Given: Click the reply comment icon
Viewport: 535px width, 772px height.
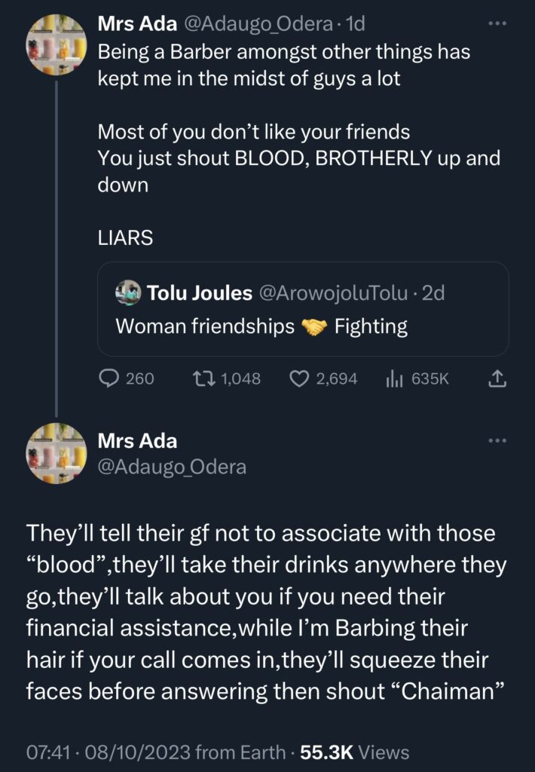Looking at the screenshot, I should 110,379.
